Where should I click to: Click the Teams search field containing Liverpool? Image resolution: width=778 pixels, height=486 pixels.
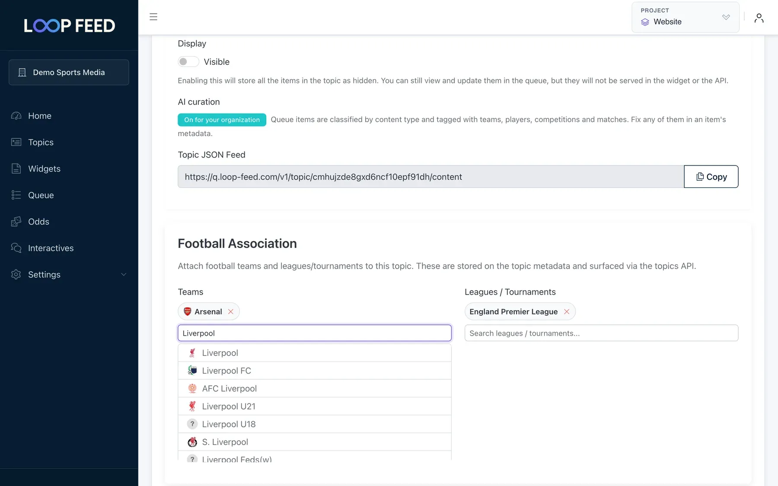[x=315, y=333]
